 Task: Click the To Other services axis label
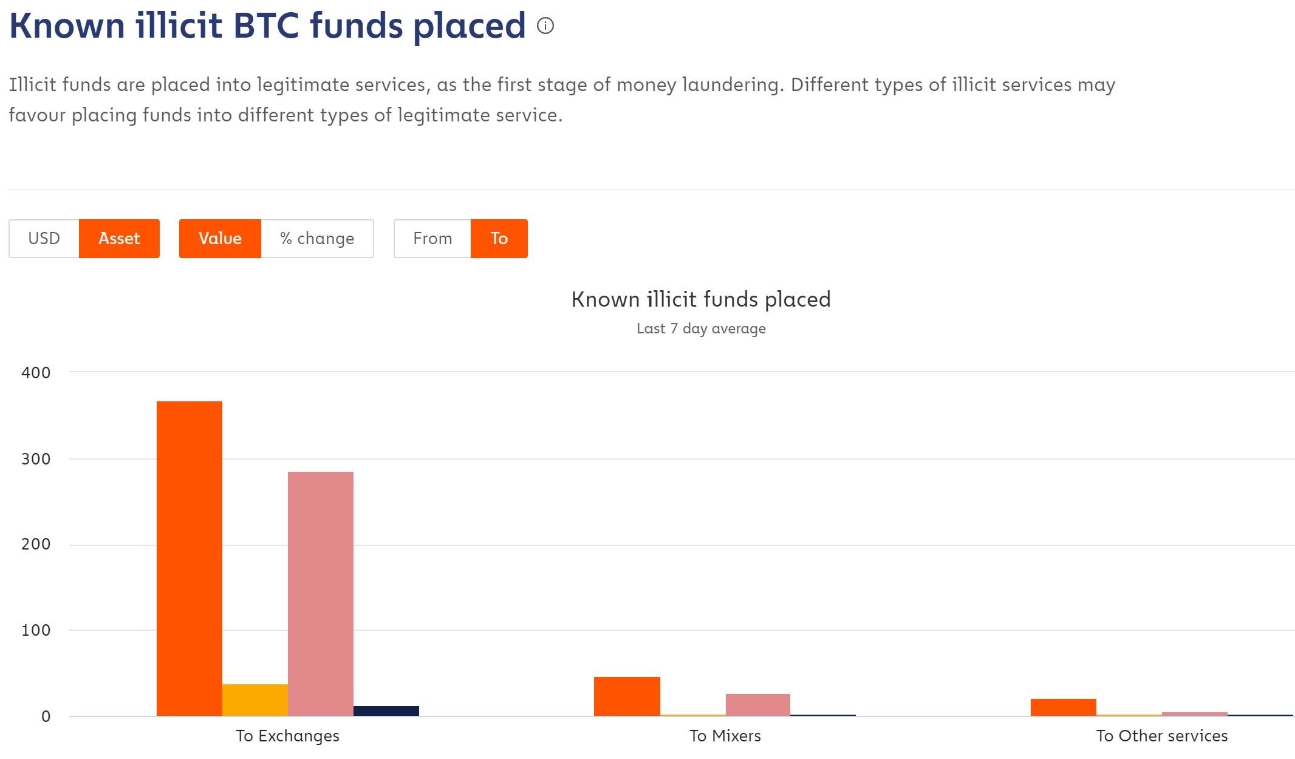[x=1162, y=736]
